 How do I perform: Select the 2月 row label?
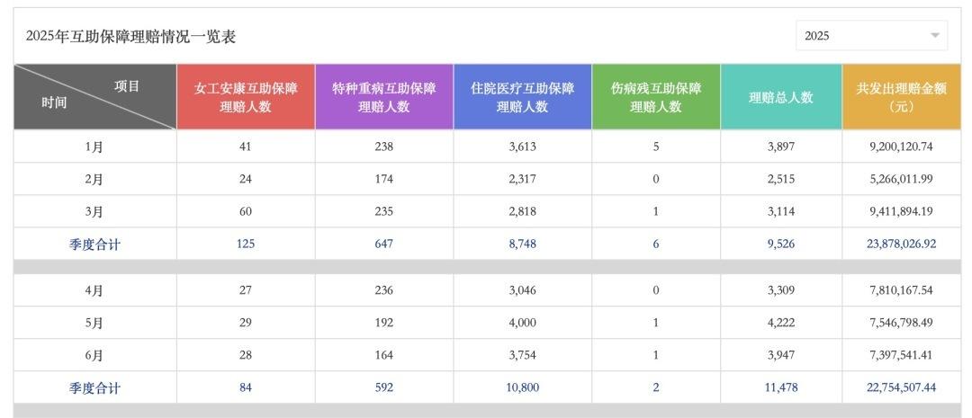pos(94,179)
